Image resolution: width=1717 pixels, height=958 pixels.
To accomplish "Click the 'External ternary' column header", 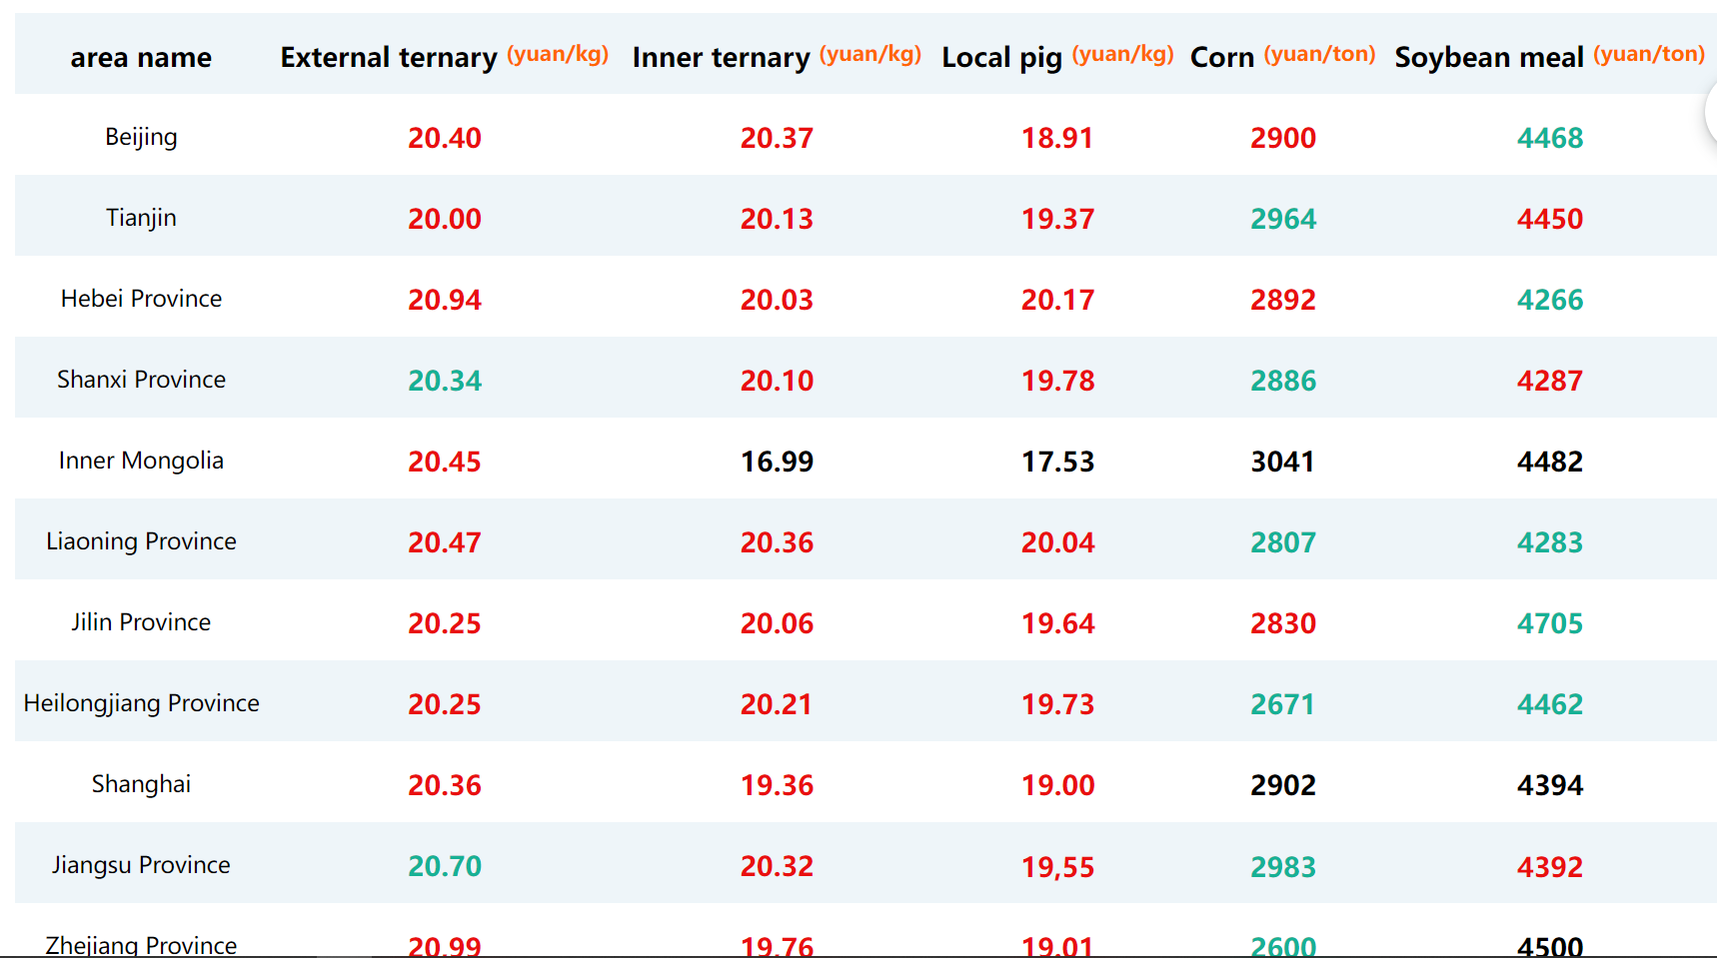I will [x=389, y=57].
